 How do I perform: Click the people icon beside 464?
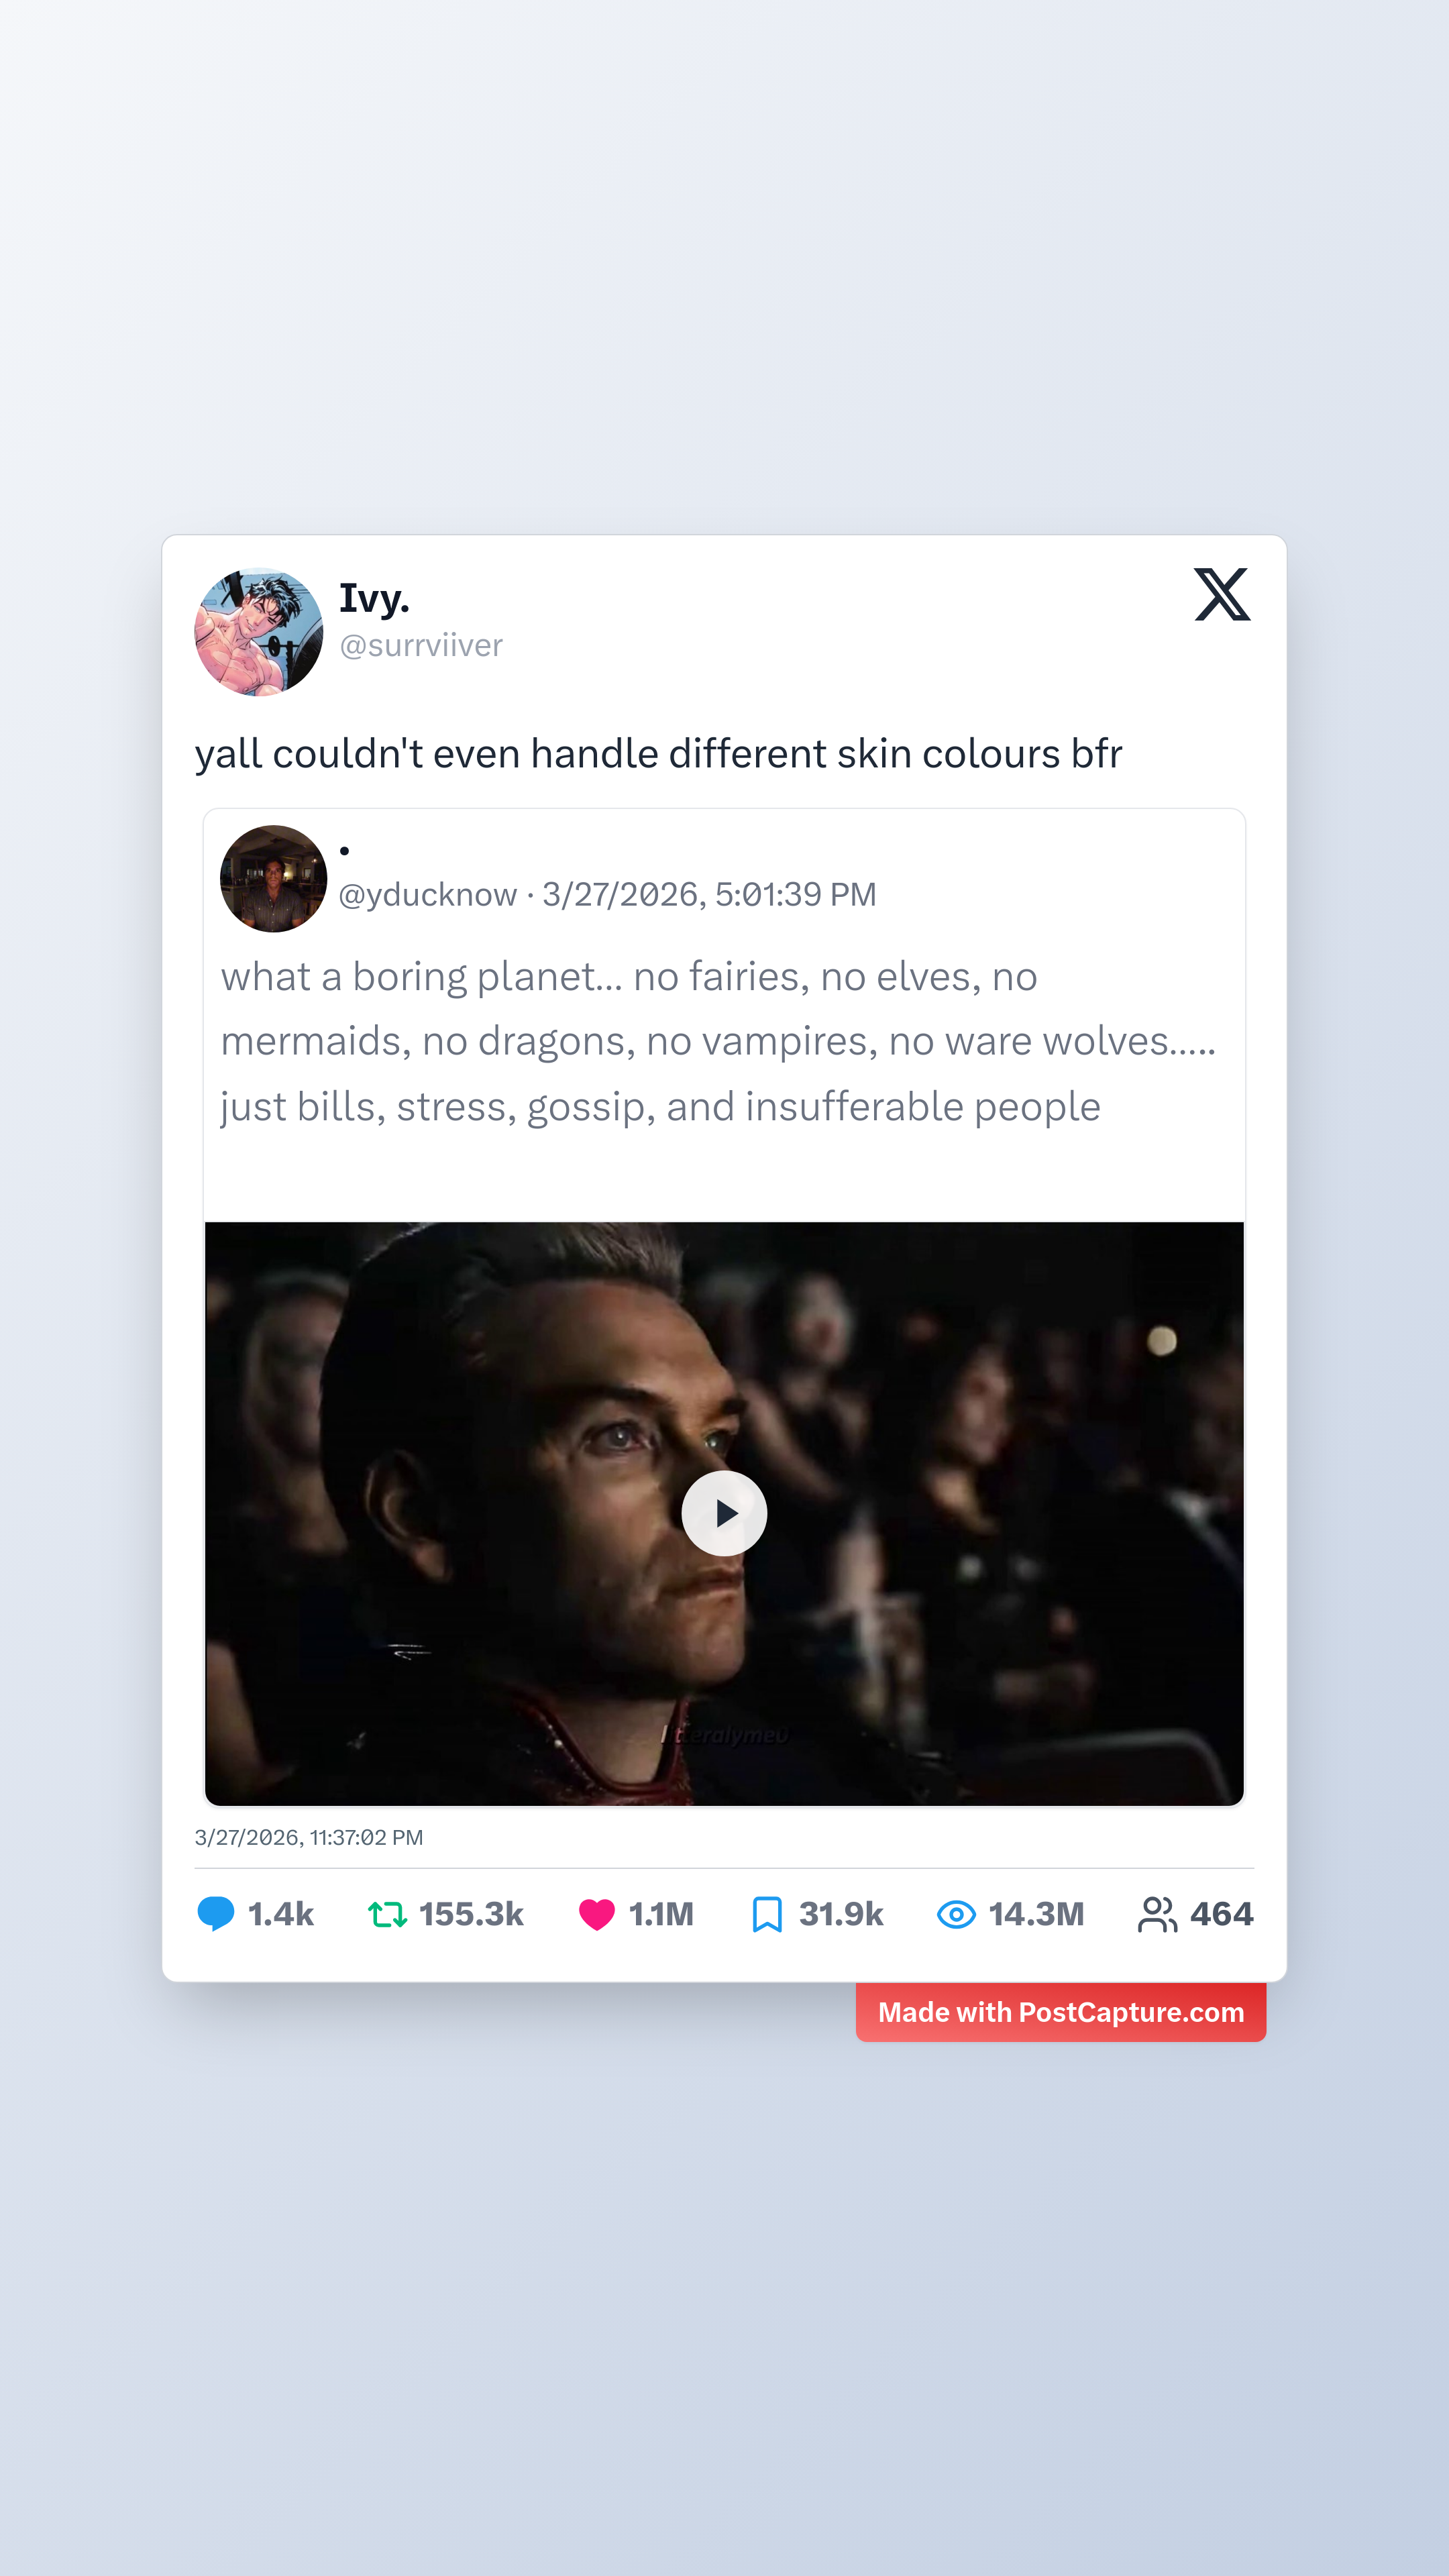[1157, 1914]
